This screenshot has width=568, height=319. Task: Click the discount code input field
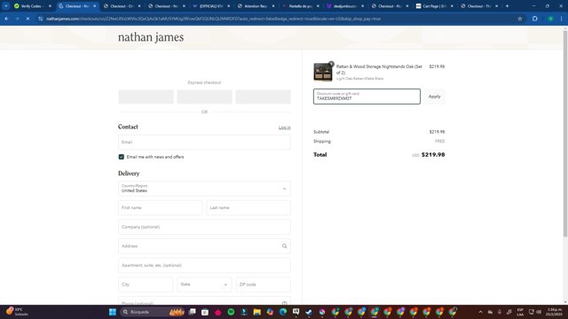point(367,97)
